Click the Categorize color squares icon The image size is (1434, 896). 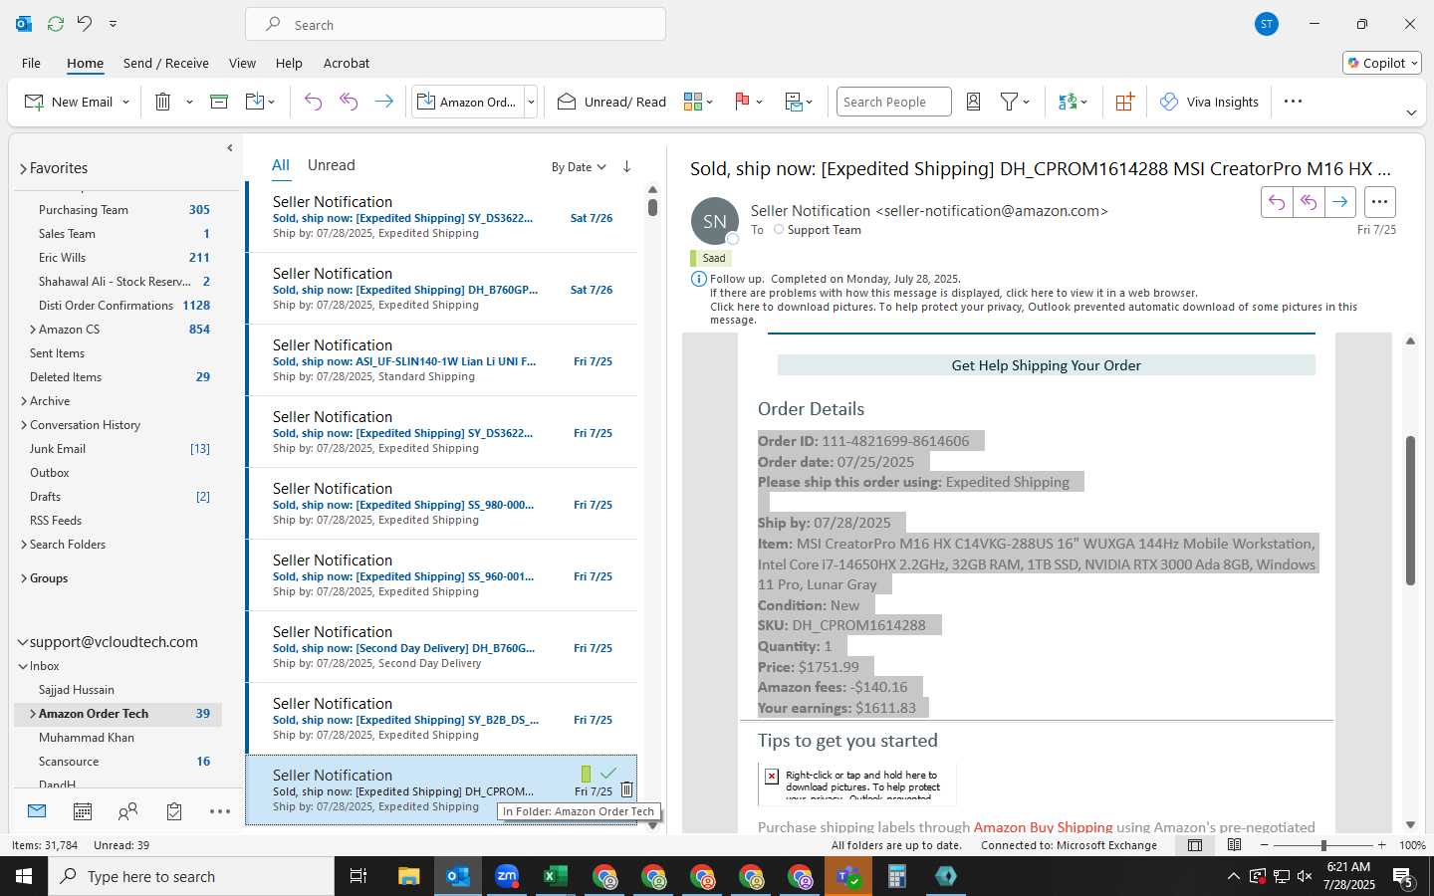[693, 102]
